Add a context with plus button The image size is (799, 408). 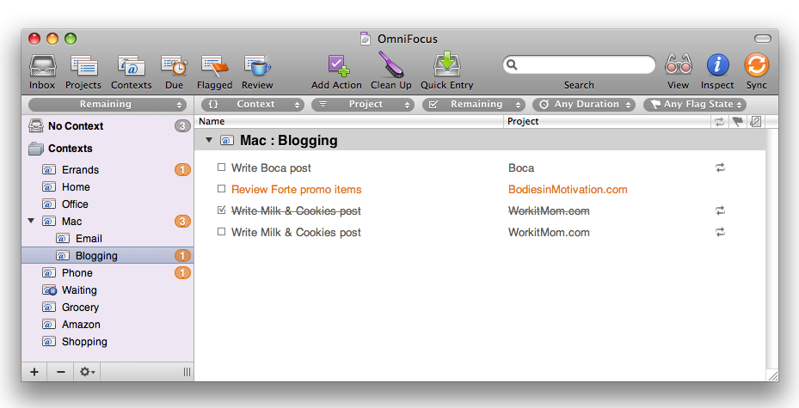point(34,372)
